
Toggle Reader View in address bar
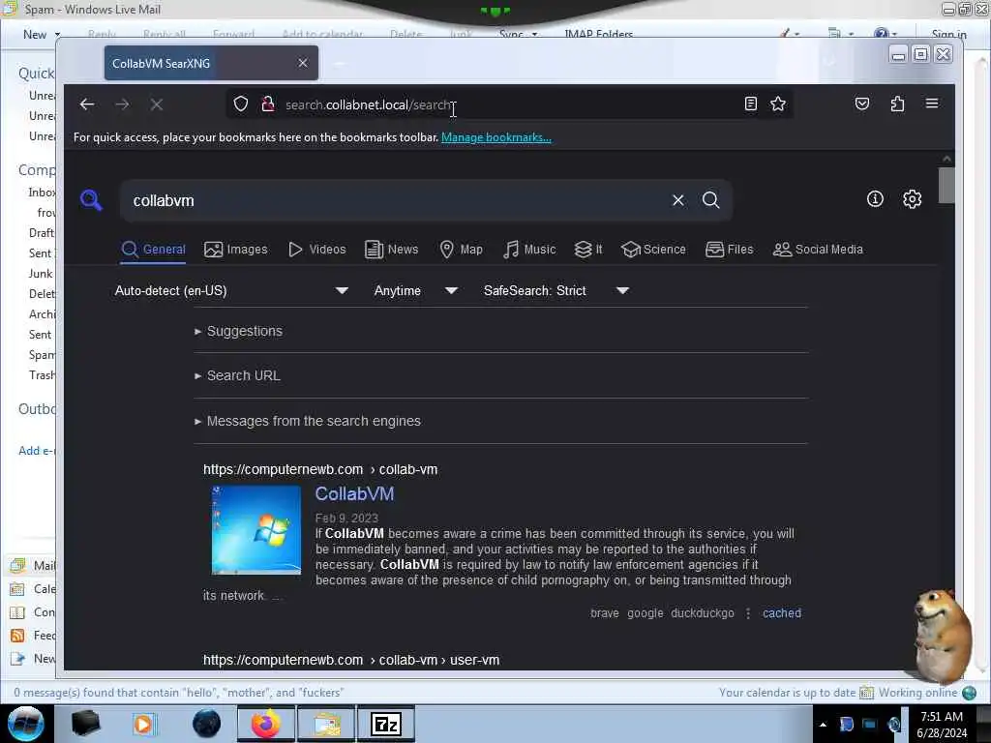pyautogui.click(x=750, y=104)
